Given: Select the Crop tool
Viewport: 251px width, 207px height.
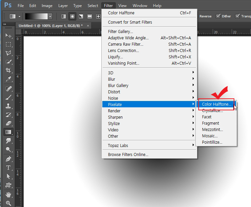Looking at the screenshot, I should 8,70.
